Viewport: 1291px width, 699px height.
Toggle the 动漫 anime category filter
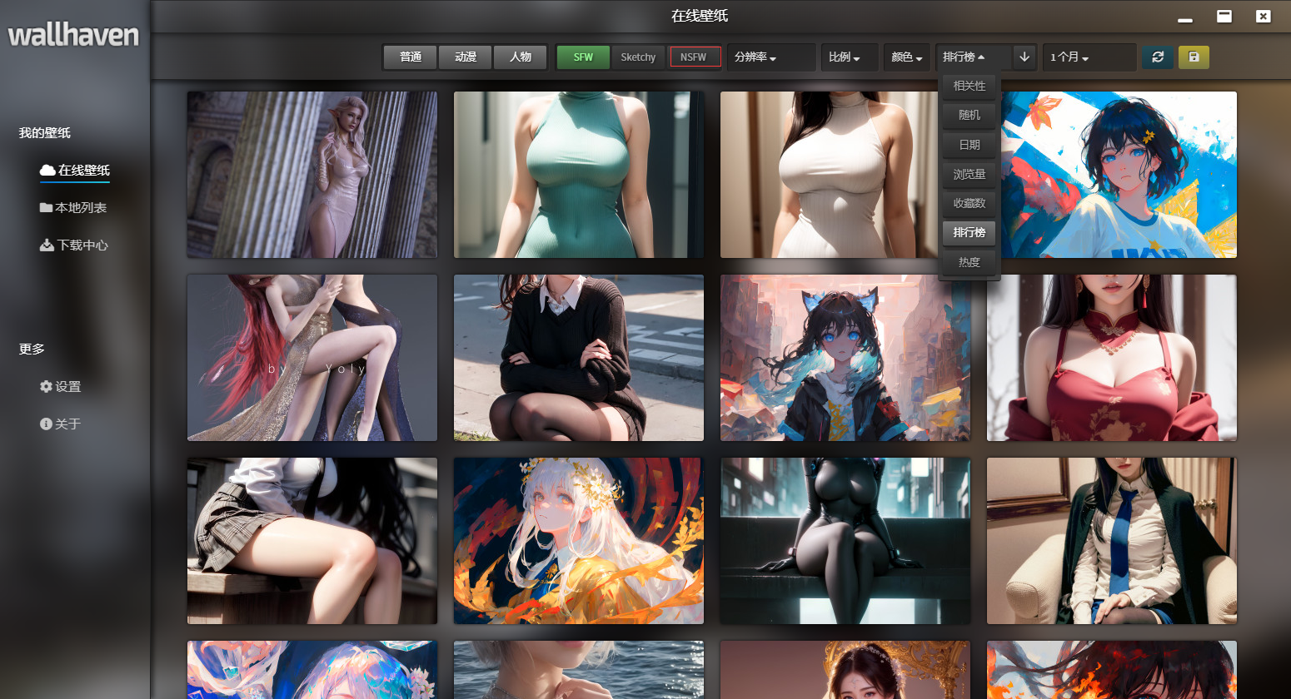(466, 57)
